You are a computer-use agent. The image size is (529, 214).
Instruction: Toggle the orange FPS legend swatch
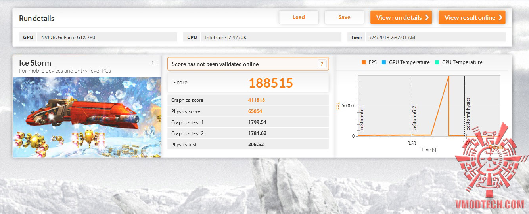363,62
